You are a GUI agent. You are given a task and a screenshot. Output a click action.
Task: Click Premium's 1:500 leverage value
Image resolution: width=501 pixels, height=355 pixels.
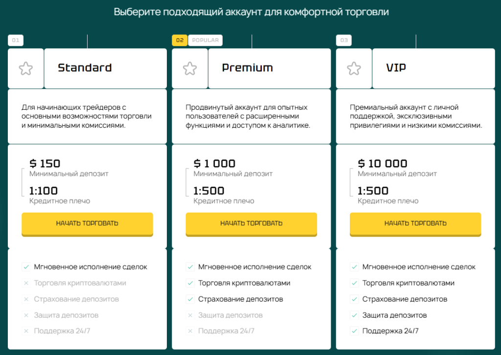pyautogui.click(x=208, y=191)
